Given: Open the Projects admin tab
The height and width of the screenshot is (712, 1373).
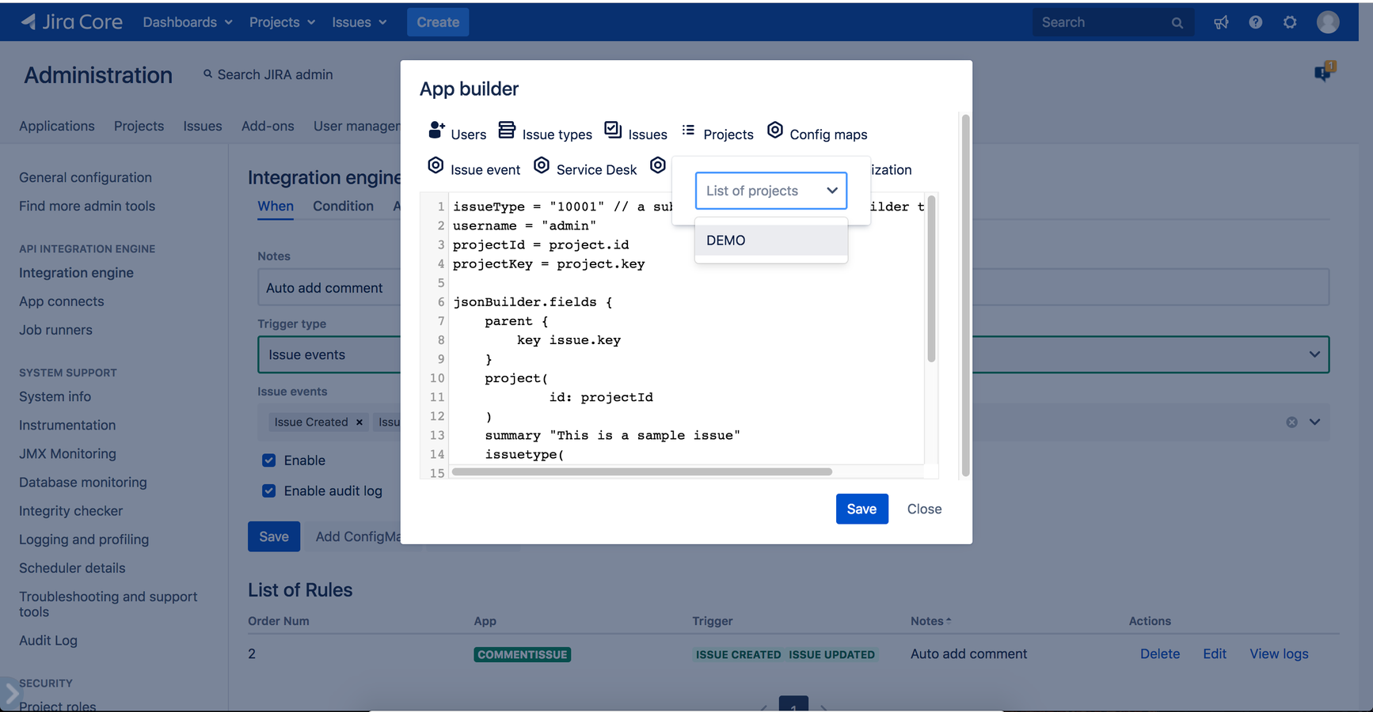Looking at the screenshot, I should pyautogui.click(x=139, y=126).
